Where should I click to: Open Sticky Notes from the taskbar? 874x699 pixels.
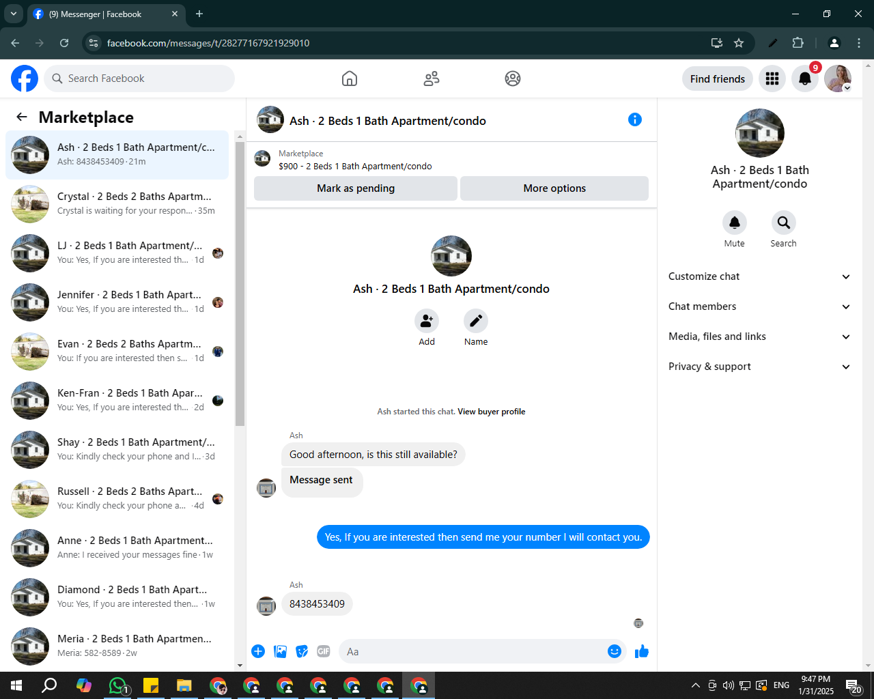click(x=151, y=685)
